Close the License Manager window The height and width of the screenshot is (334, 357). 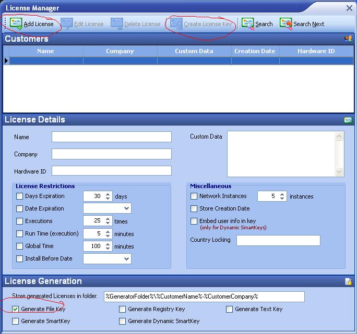point(349,8)
